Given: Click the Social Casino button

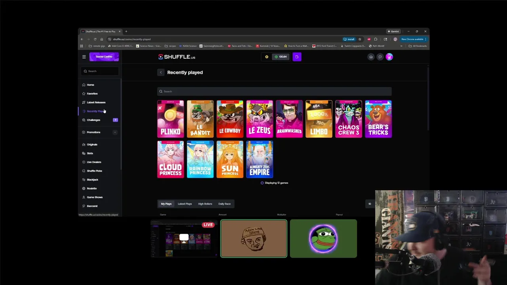Looking at the screenshot, I should click(104, 57).
